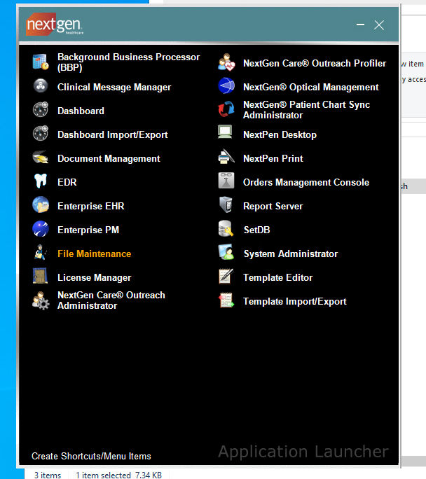Click the NextPen Print printer icon

click(226, 158)
